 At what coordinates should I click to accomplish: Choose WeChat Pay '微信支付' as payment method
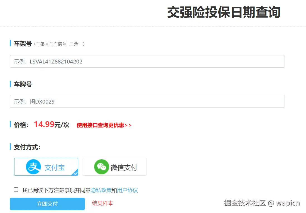pyautogui.click(x=114, y=167)
